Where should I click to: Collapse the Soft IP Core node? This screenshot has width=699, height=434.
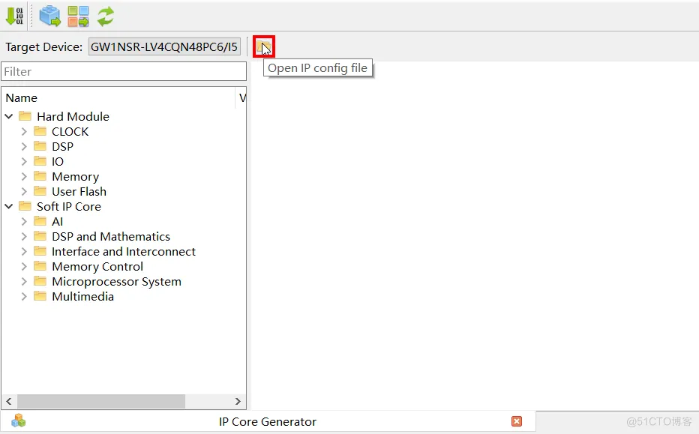(9, 206)
